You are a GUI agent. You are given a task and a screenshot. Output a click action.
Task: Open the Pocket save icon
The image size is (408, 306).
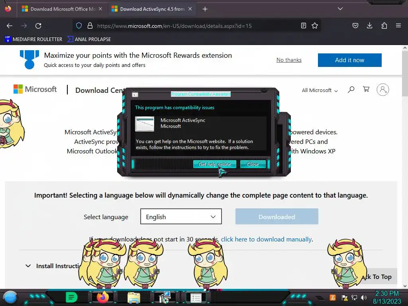point(355,25)
